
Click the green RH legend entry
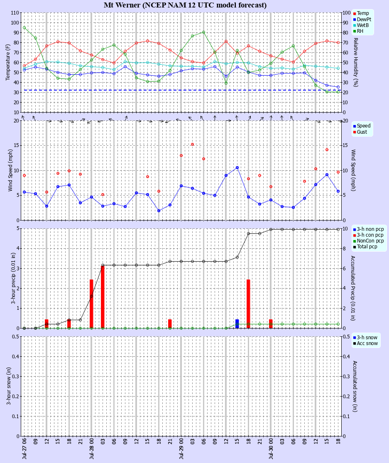pyautogui.click(x=358, y=31)
